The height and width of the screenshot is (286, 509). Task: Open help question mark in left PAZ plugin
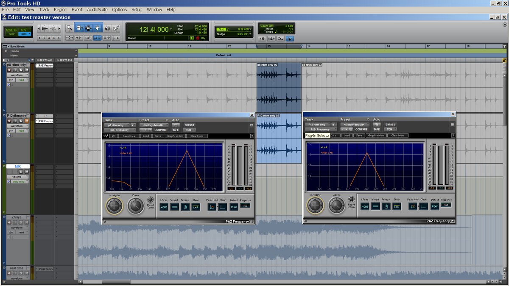(x=252, y=136)
